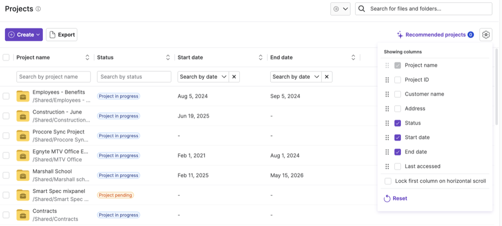Click the Search for files and folders field
Viewport: 502px width, 226px height.
pos(424,9)
